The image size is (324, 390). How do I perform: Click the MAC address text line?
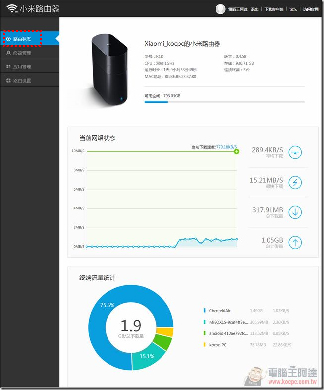point(170,77)
